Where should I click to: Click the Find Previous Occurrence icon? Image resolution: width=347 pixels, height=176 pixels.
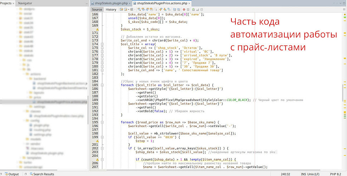pos(143,10)
